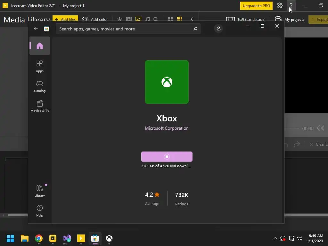Viewport: 328px width, 246px height.
Task: Open Store Help
Action: 39,211
